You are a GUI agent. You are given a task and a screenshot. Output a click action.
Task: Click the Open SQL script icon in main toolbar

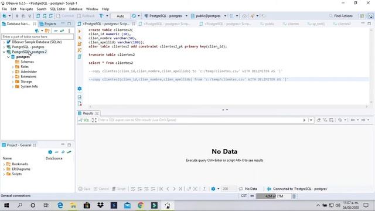(x=38, y=16)
